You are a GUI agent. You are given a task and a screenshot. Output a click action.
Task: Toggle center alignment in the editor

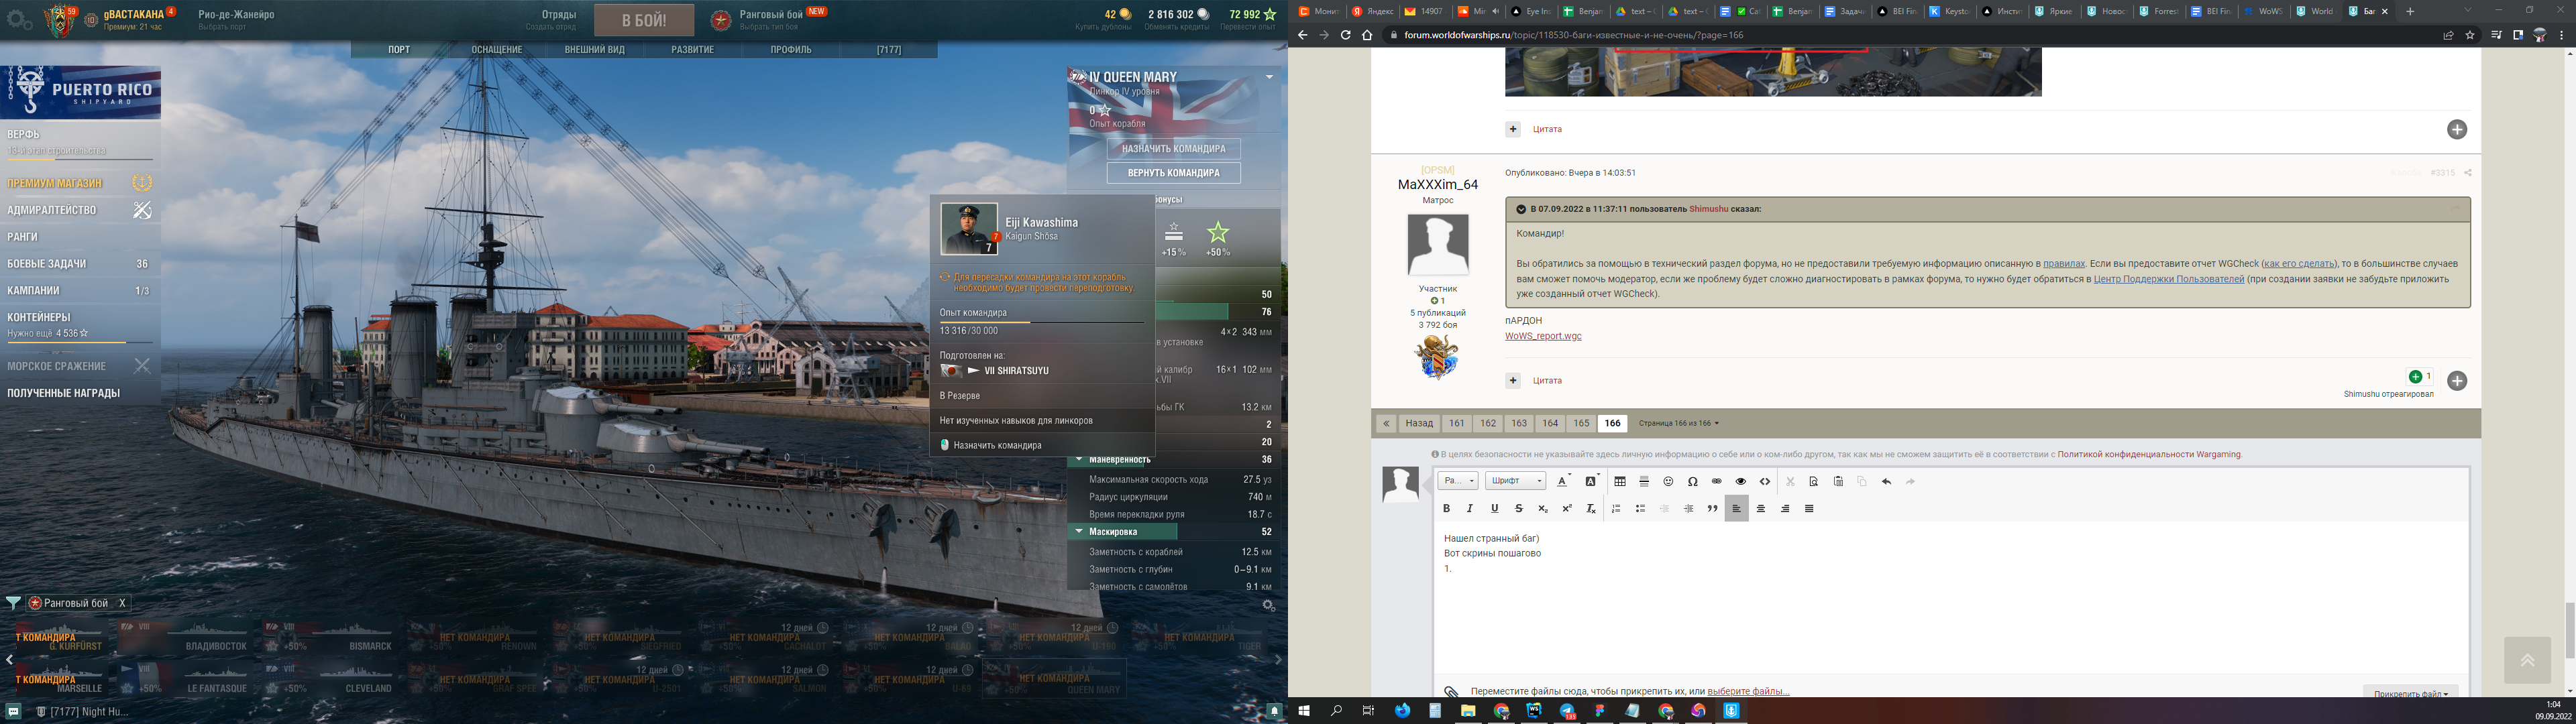click(1761, 508)
